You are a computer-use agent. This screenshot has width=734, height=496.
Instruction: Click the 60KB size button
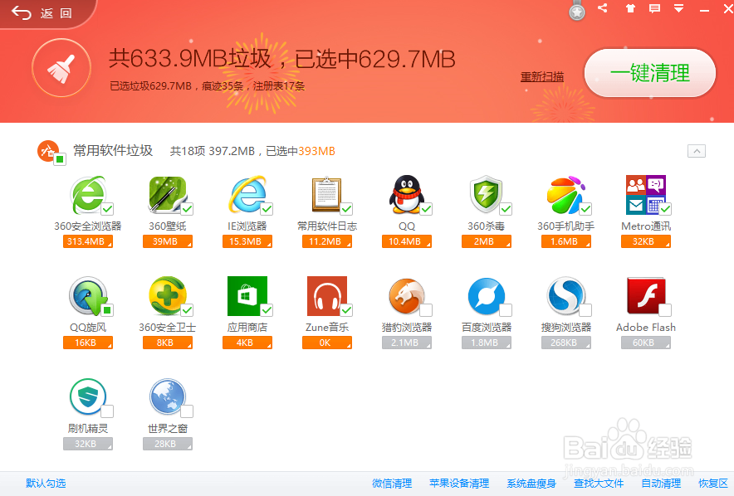tap(646, 343)
